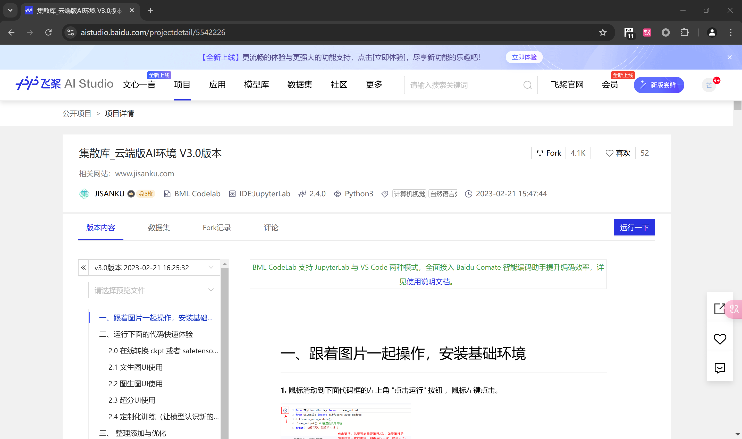The width and height of the screenshot is (742, 439).
Task: Open the 会员 link
Action: 610,85
